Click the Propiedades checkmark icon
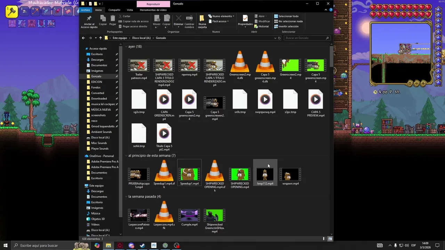The height and width of the screenshot is (250, 445). tap(245, 18)
